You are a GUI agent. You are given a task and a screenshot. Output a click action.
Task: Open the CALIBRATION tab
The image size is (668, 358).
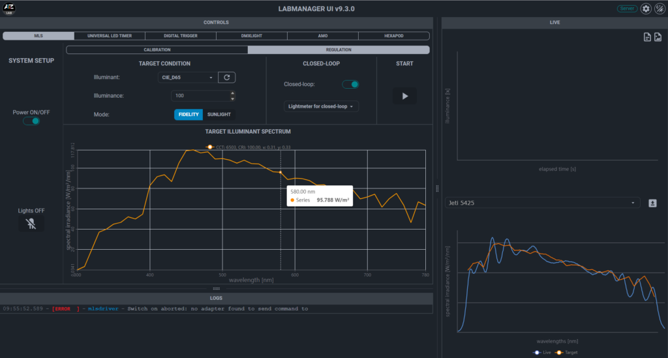coord(157,50)
